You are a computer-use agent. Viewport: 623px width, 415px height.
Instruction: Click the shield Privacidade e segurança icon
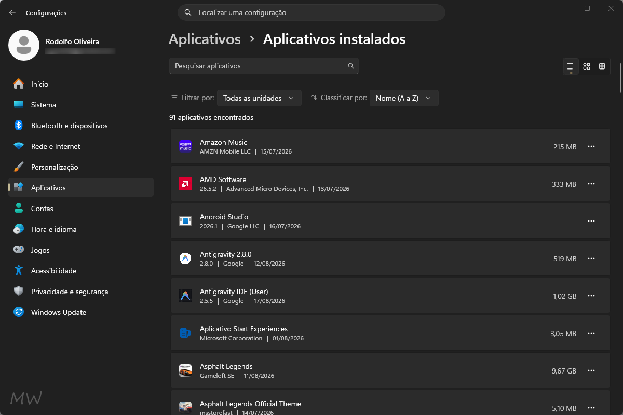click(x=19, y=292)
